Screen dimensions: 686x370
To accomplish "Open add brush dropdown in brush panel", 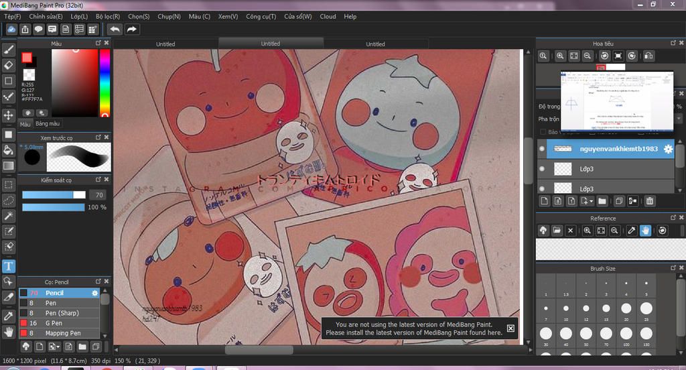I will click(57, 347).
